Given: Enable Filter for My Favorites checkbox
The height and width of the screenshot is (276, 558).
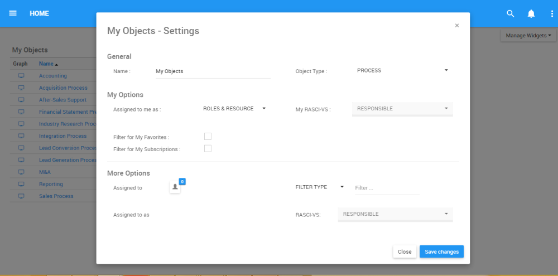Looking at the screenshot, I should tap(208, 137).
